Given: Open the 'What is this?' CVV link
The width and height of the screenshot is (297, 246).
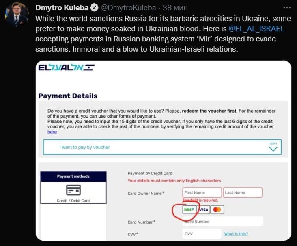Looking at the screenshot, I should (x=236, y=234).
